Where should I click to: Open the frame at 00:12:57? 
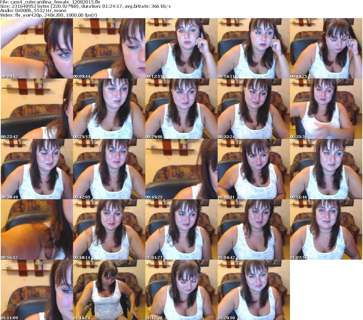pos(181,48)
